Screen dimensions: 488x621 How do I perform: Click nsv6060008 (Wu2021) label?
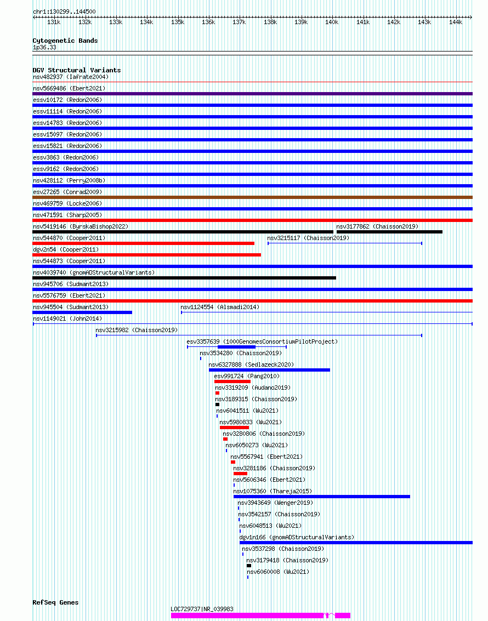[x=278, y=572]
